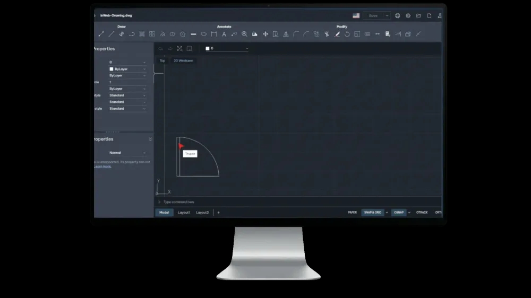Click the Zoom Window icon above canvas

pos(190,49)
